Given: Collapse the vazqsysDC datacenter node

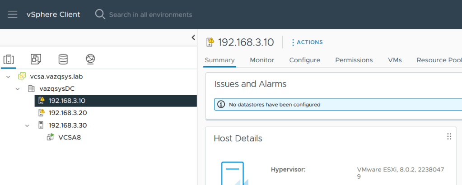Looking at the screenshot, I should pos(18,89).
